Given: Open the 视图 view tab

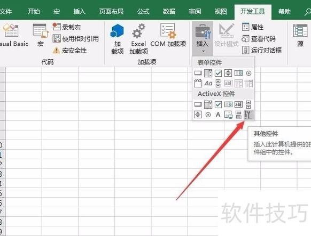Looking at the screenshot, I should [221, 12].
